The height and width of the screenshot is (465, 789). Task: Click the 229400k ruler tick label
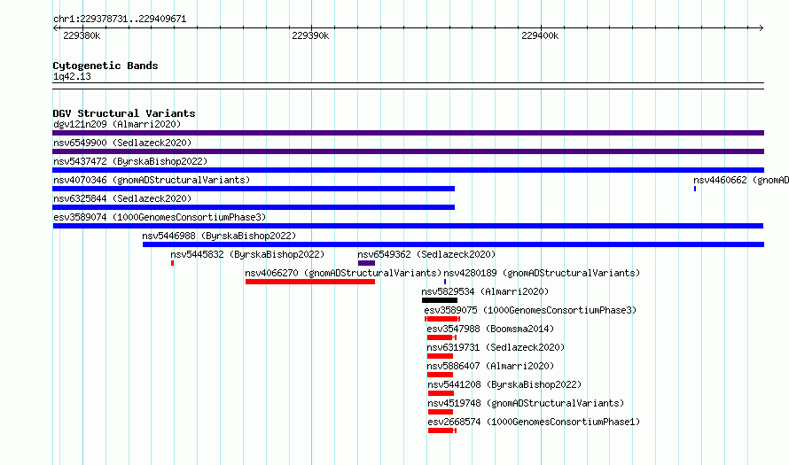pos(540,35)
